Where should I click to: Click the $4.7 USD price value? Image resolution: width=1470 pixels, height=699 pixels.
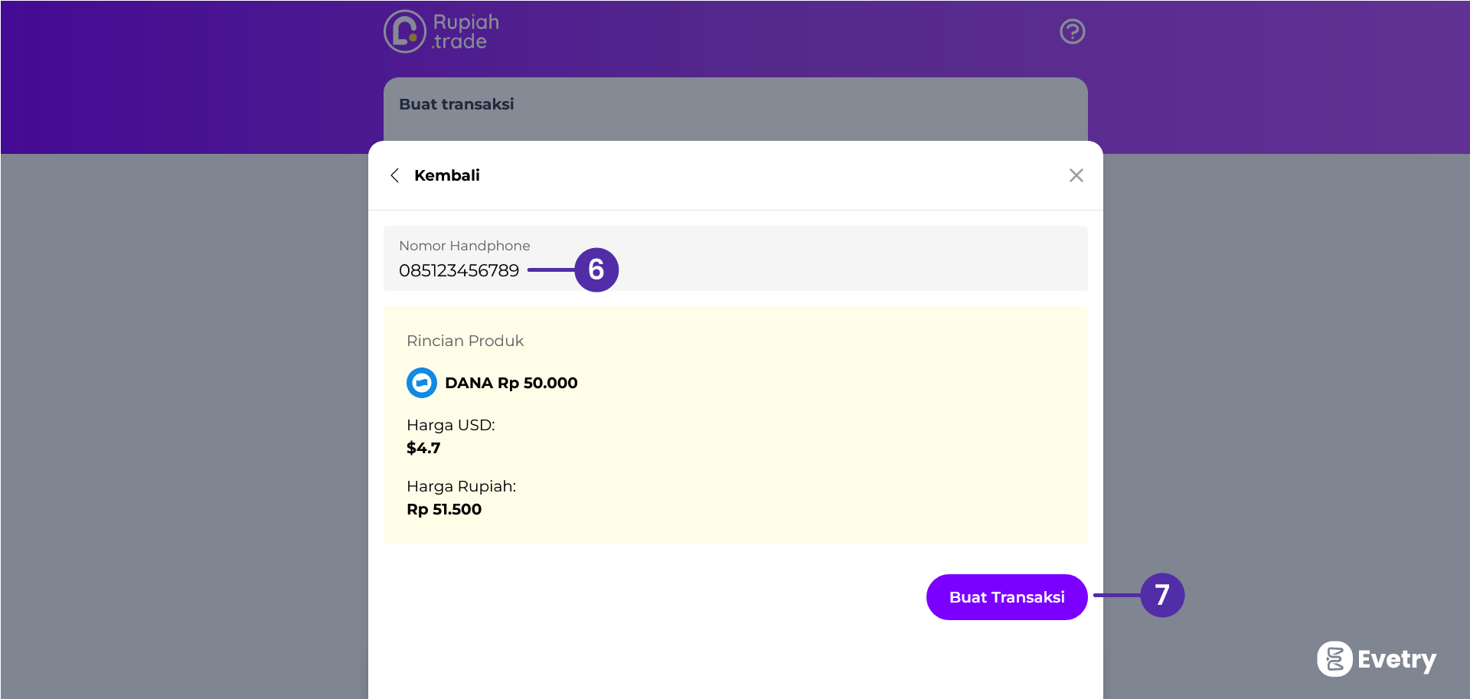[x=423, y=448]
